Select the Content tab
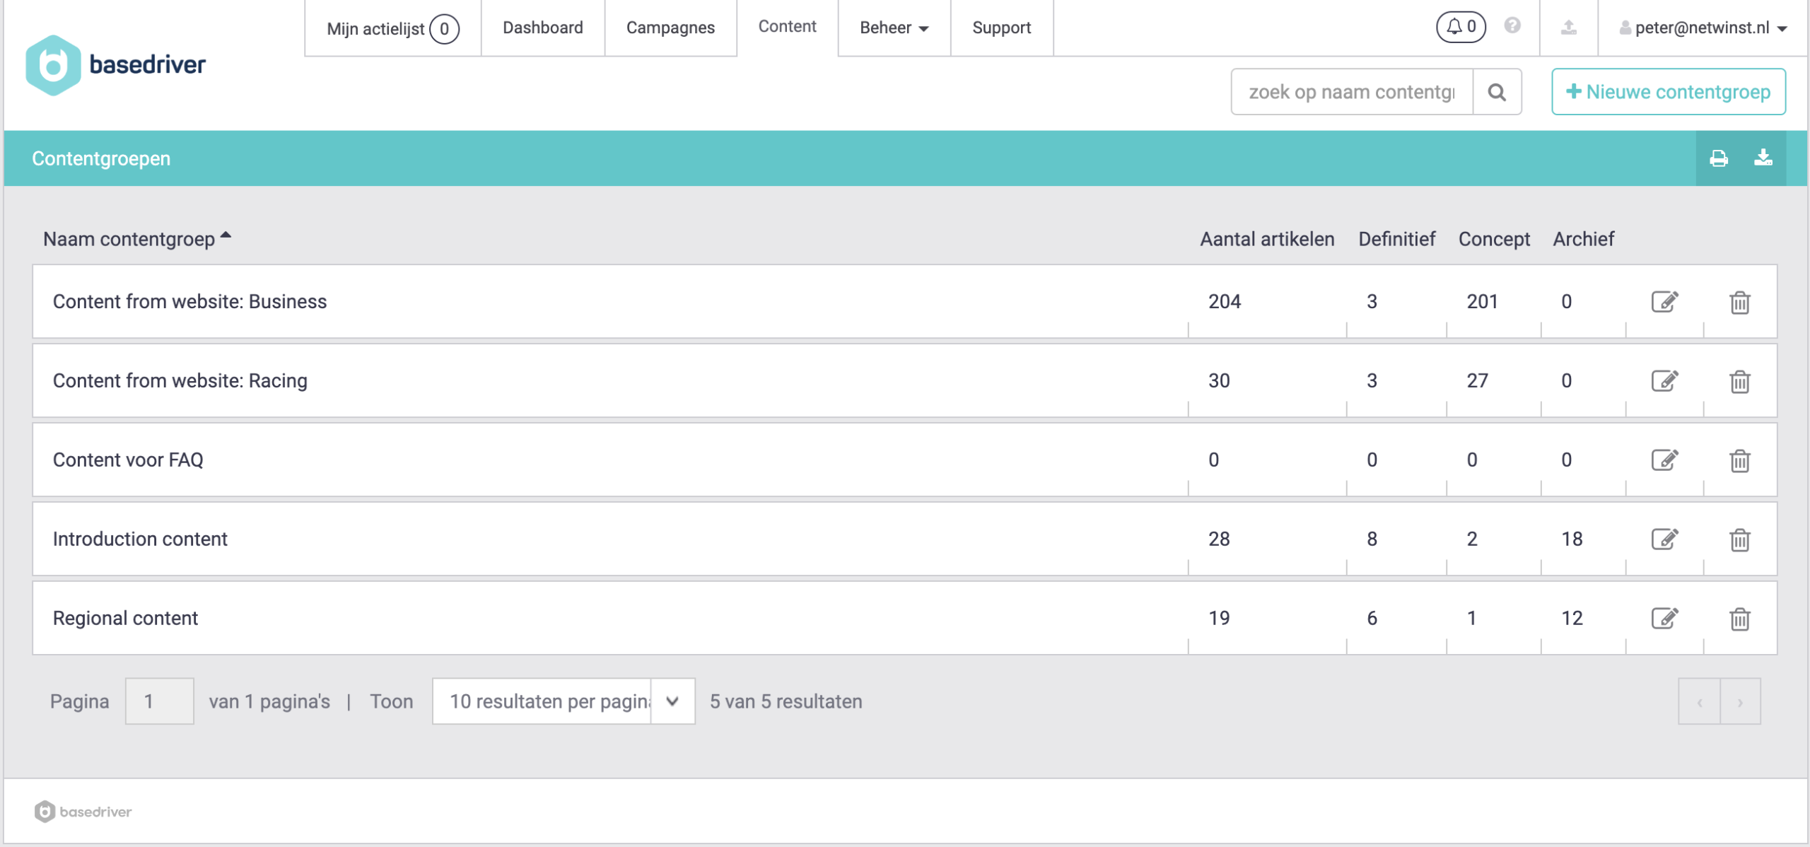Screen dimensions: 1810x847 [787, 26]
